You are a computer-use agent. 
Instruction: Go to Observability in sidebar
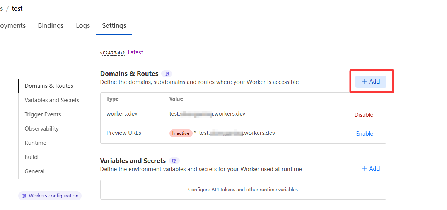[42, 128]
